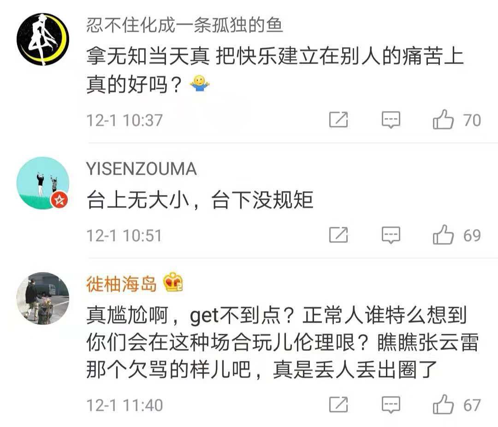This screenshot has width=498, height=427.
Task: Repost the comment posted at 12-1 10:37
Action: pos(338,120)
